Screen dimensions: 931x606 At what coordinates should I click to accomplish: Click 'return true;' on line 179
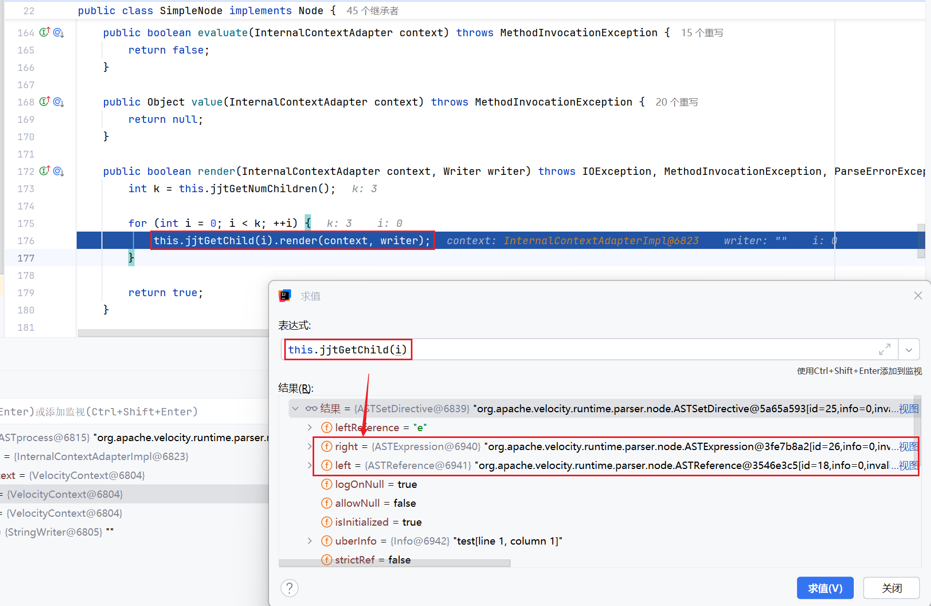pyautogui.click(x=165, y=292)
